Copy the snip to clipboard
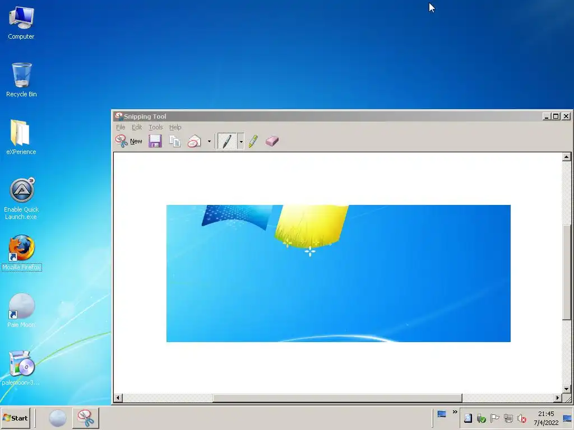 tap(175, 141)
